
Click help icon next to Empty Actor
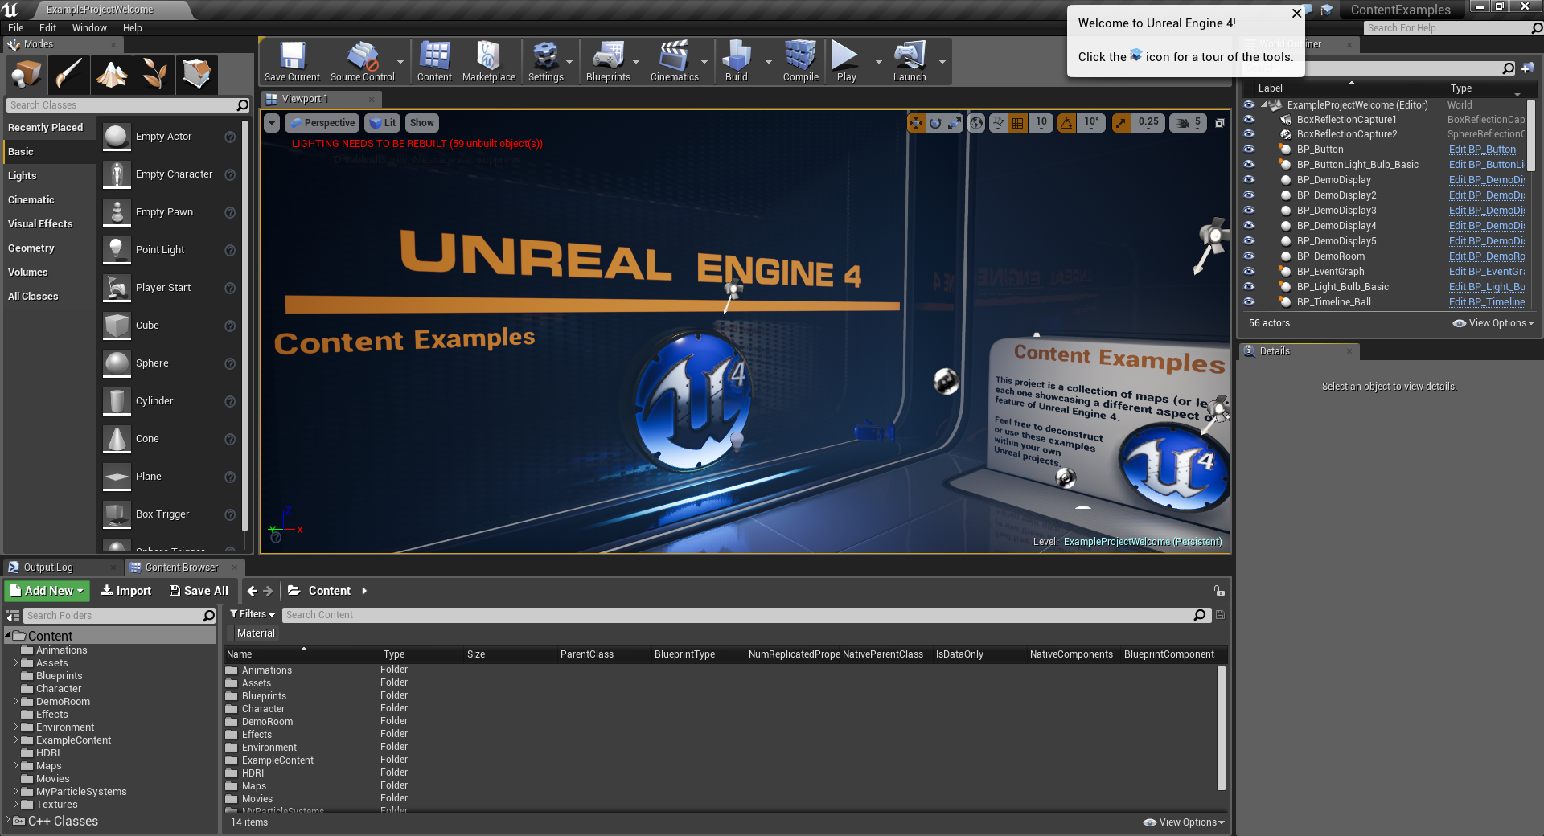point(230,137)
